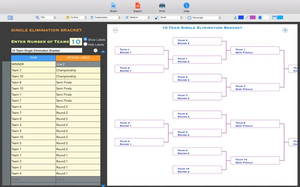Click the blue text color swatch
The image size is (300, 187).
coord(241,18)
